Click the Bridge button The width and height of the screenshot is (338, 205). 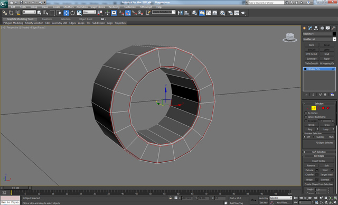[x=309, y=180]
